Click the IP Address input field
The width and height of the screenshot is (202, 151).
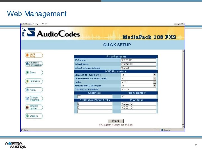tap(139, 60)
